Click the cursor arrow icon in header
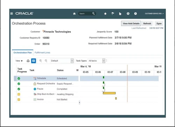The width and height of the screenshot is (175, 127). pos(120,14)
